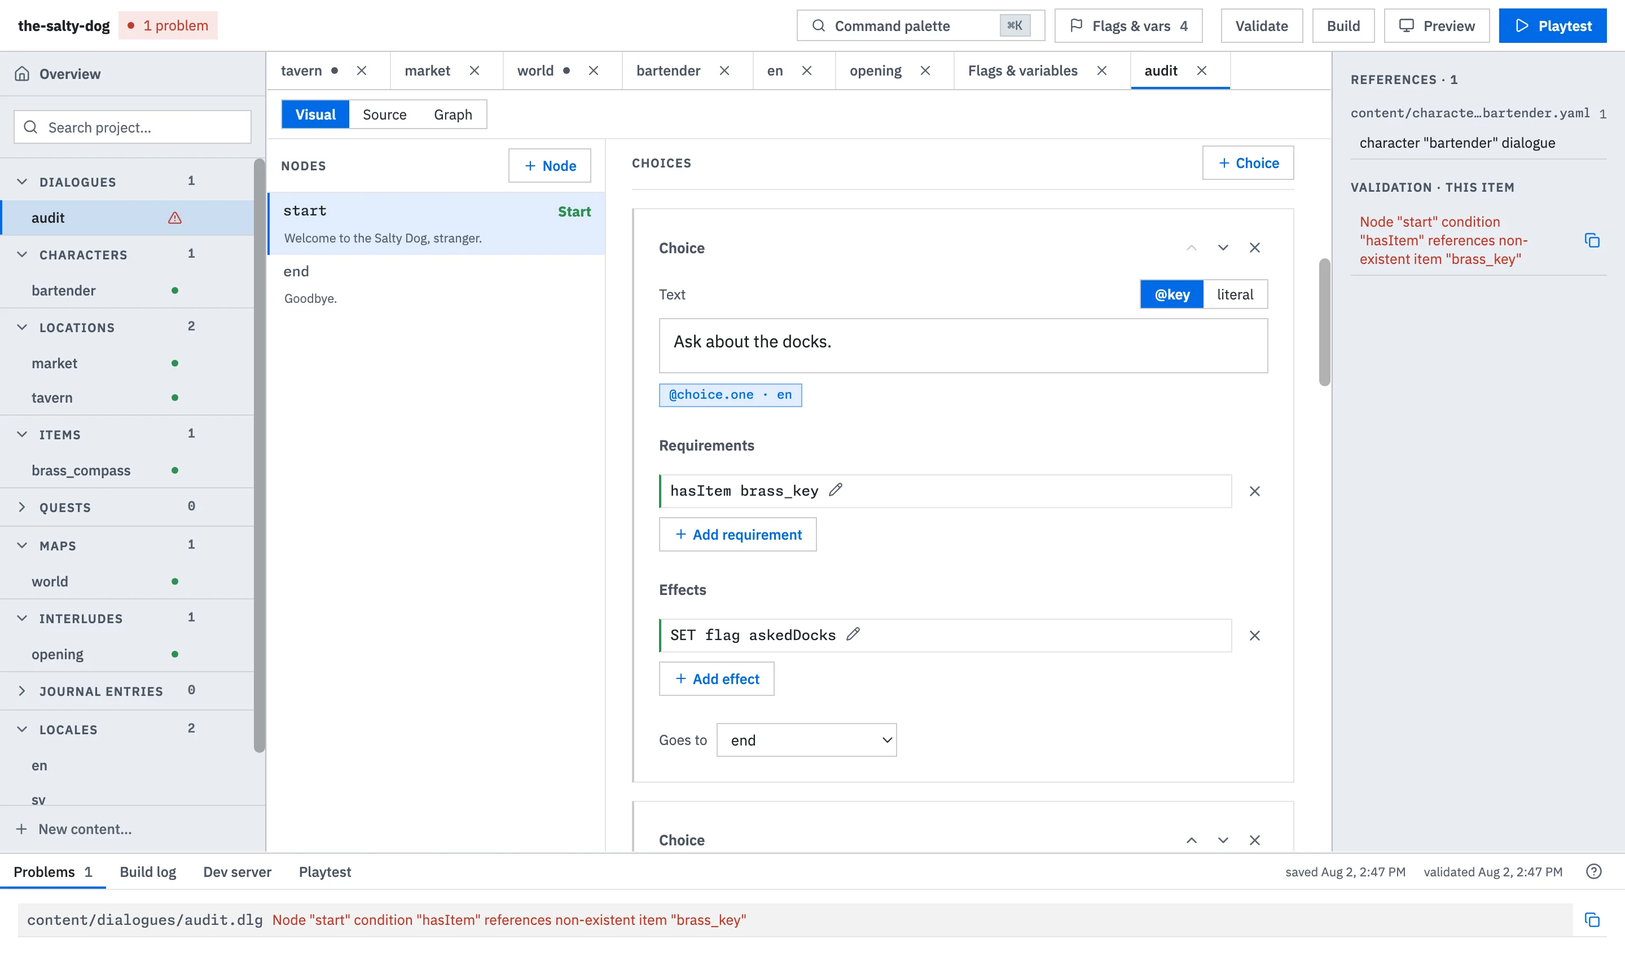
Task: Click the choices panel scrollbar
Action: pyautogui.click(x=1324, y=321)
